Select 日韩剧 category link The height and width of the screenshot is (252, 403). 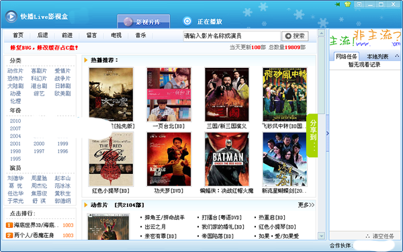tap(62, 86)
